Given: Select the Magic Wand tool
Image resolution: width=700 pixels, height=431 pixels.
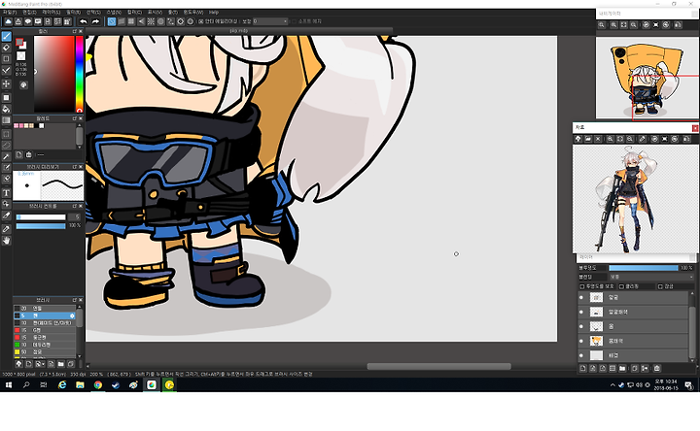Looking at the screenshot, I should pyautogui.click(x=6, y=156).
